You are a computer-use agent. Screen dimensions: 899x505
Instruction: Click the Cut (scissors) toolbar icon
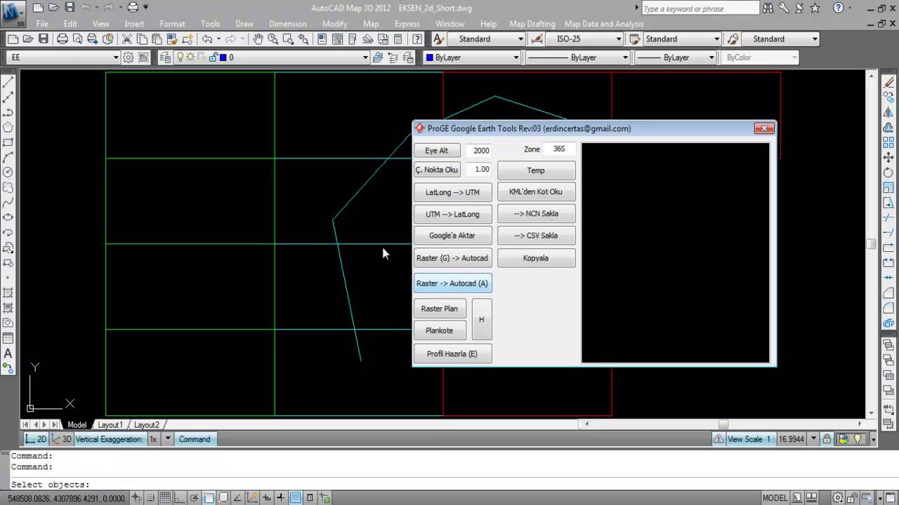pos(126,39)
